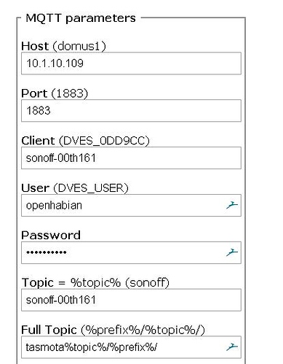Click the (domus1) default host hint
Screen dimensions: 283x364
click(79, 46)
